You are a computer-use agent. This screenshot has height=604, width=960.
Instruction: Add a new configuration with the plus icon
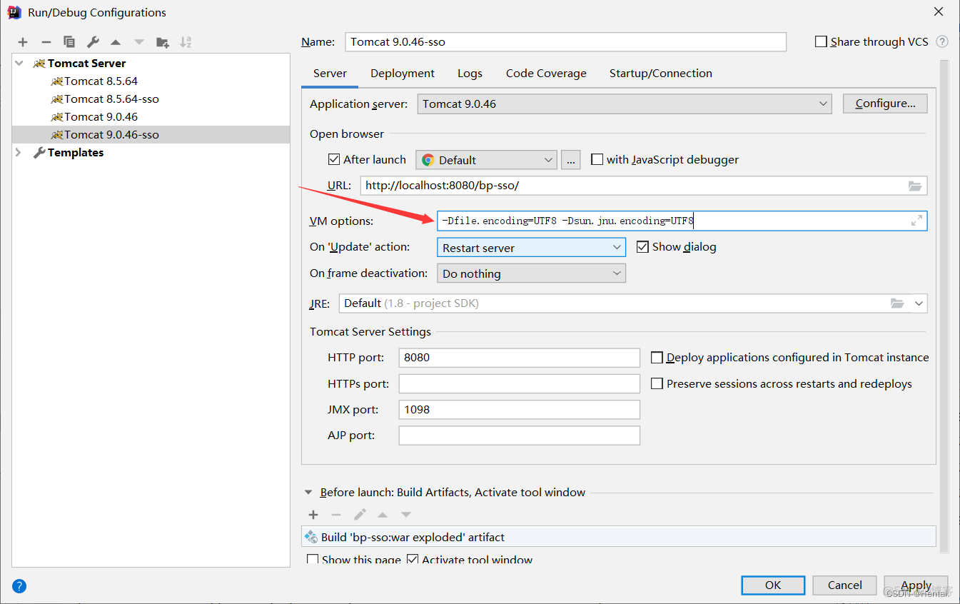(23, 42)
